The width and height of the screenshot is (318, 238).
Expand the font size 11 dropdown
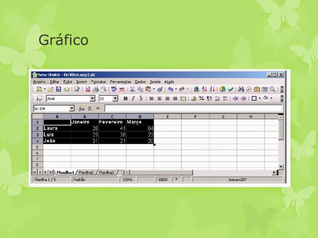(x=115, y=99)
